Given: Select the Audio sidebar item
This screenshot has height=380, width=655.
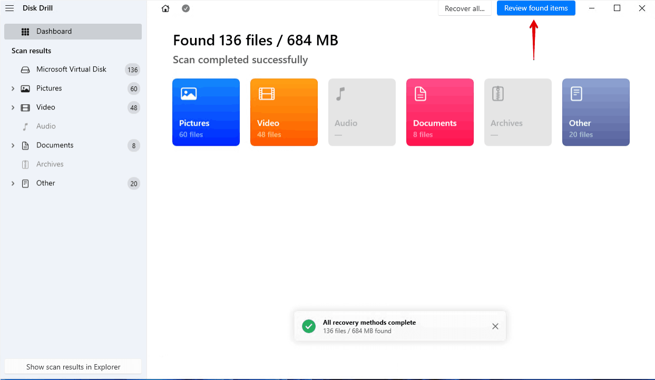Looking at the screenshot, I should tap(46, 126).
